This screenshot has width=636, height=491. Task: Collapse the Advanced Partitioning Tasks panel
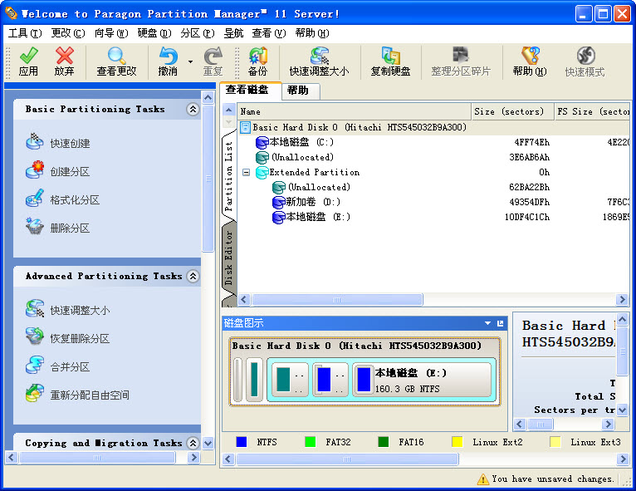point(193,276)
